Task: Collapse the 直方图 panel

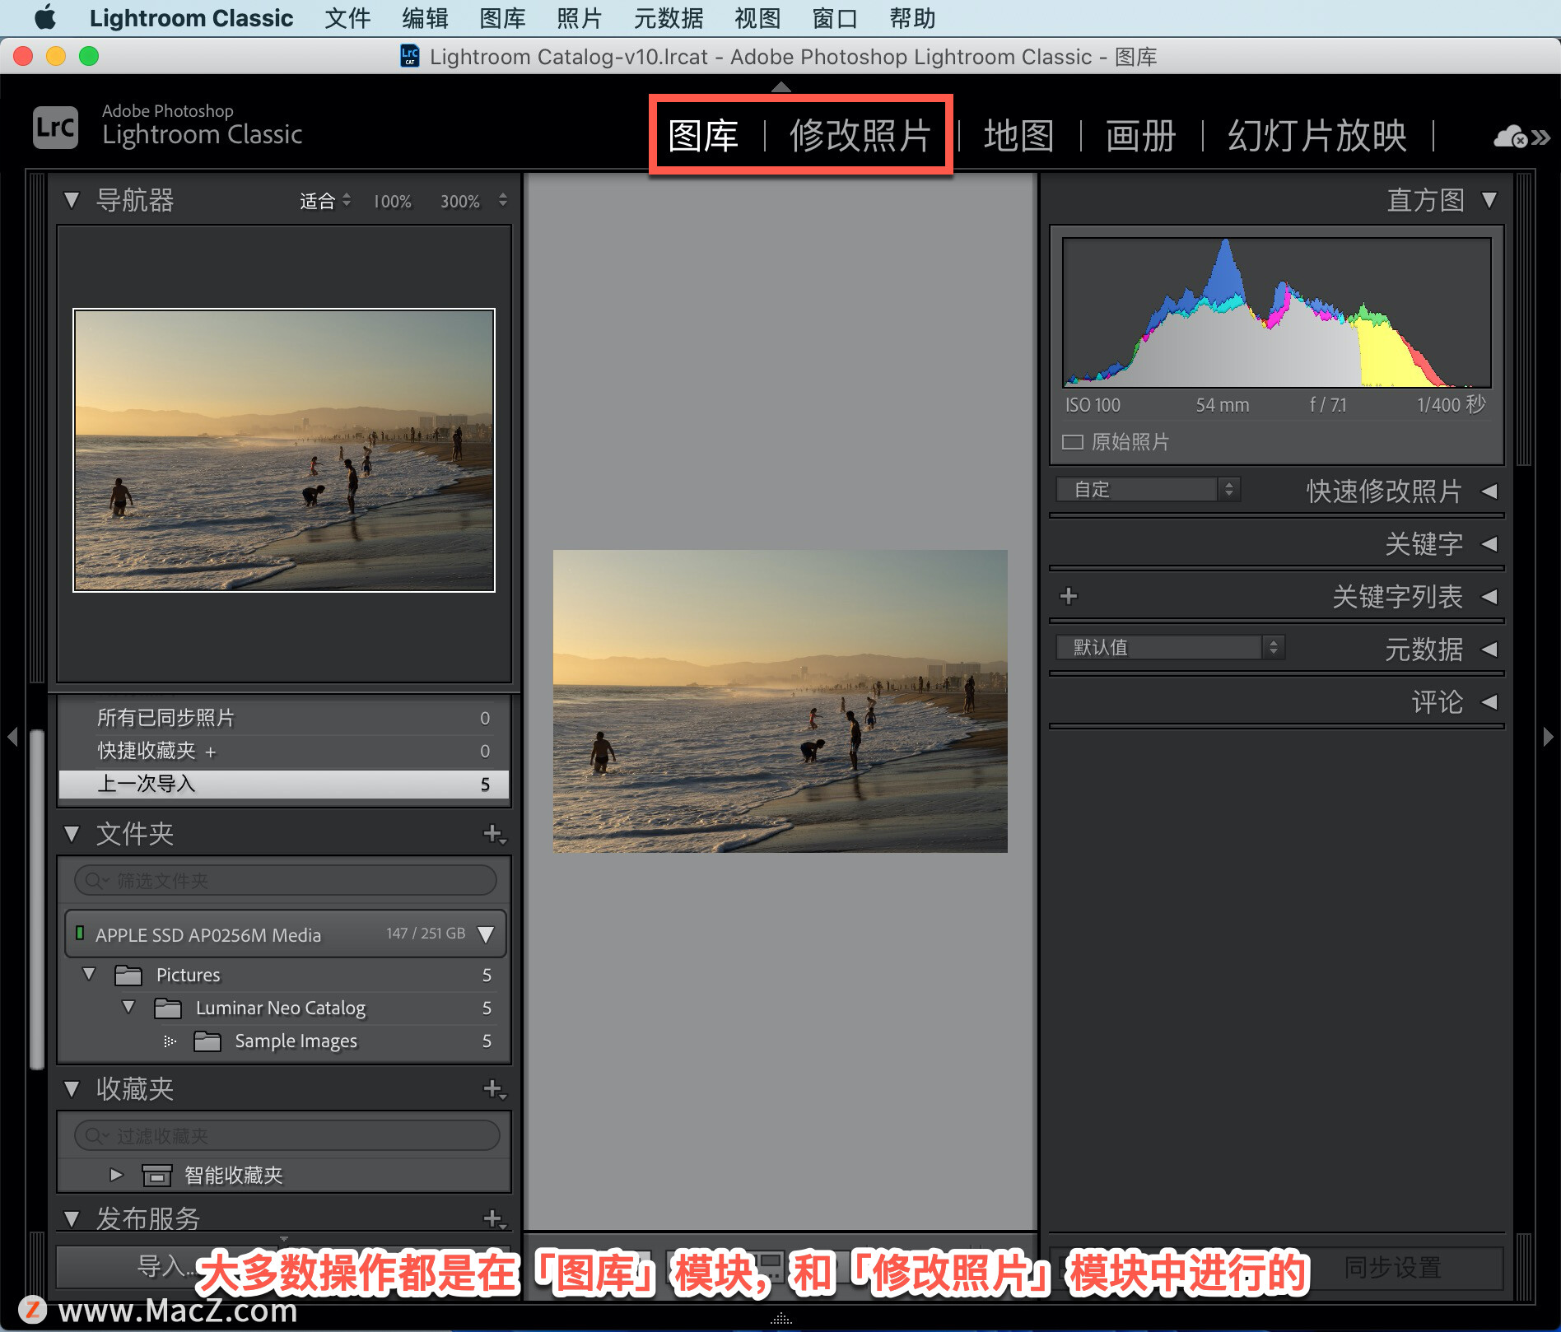Action: 1489,200
